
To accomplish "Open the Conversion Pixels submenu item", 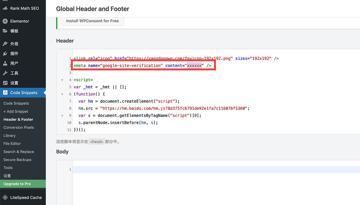I will pos(19,127).
